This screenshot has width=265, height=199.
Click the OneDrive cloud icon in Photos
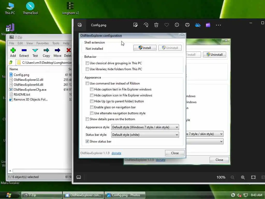click(x=198, y=25)
